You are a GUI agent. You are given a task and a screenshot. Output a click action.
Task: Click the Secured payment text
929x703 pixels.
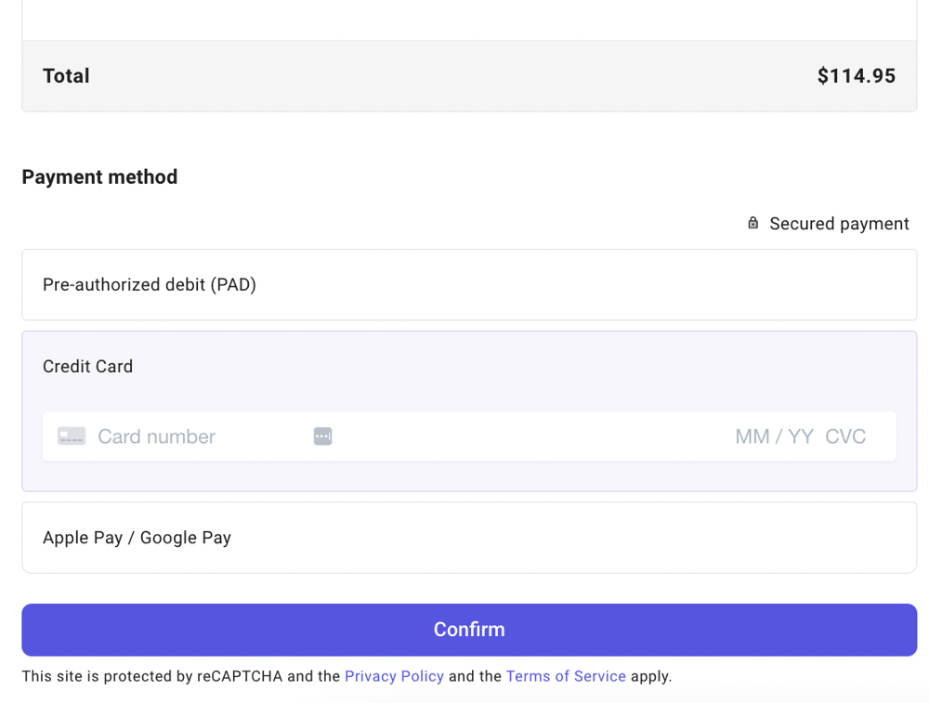coord(839,224)
